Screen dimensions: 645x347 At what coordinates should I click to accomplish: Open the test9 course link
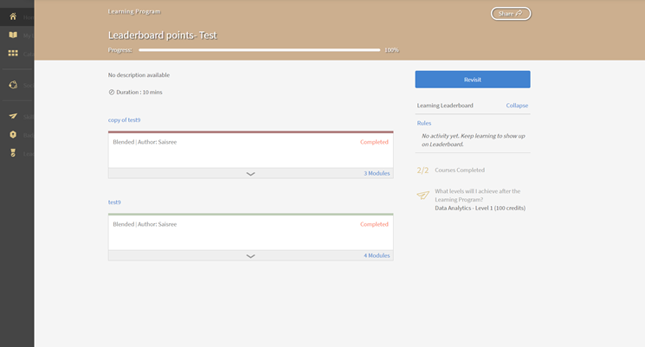[x=114, y=202]
